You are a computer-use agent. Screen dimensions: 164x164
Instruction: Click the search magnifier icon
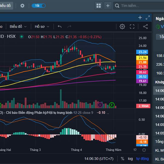[x=117, y=6]
